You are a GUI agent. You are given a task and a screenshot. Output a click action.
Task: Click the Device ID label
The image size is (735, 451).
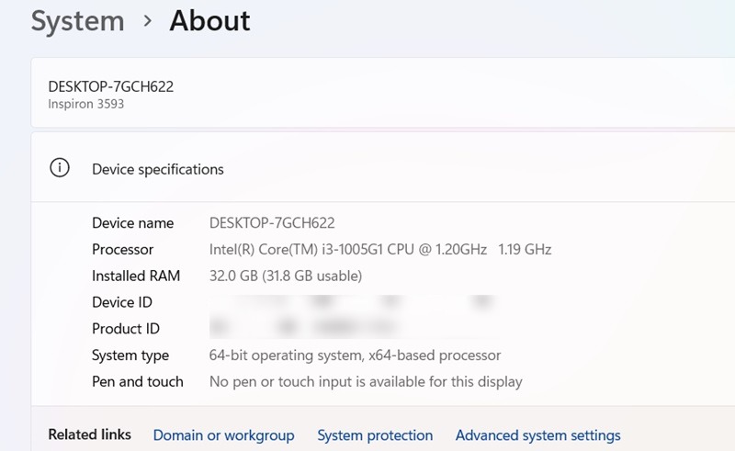(x=122, y=302)
